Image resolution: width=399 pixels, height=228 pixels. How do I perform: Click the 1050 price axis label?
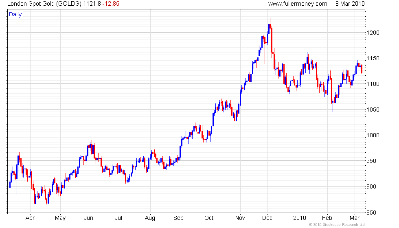click(x=373, y=110)
